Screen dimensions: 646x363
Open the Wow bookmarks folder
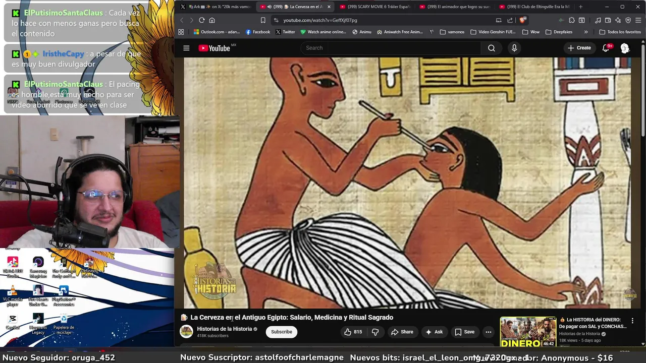coord(531,32)
